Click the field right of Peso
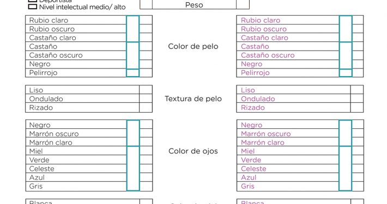 tap(243, 4)
